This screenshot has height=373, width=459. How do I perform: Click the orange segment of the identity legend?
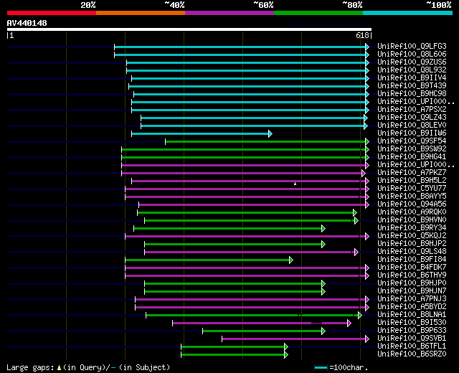click(141, 13)
